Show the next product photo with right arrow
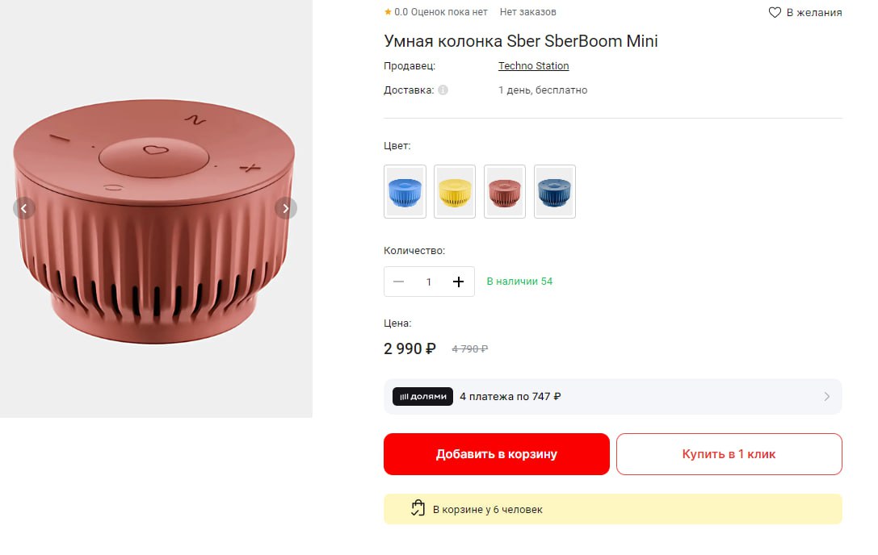The image size is (878, 555). point(286,207)
